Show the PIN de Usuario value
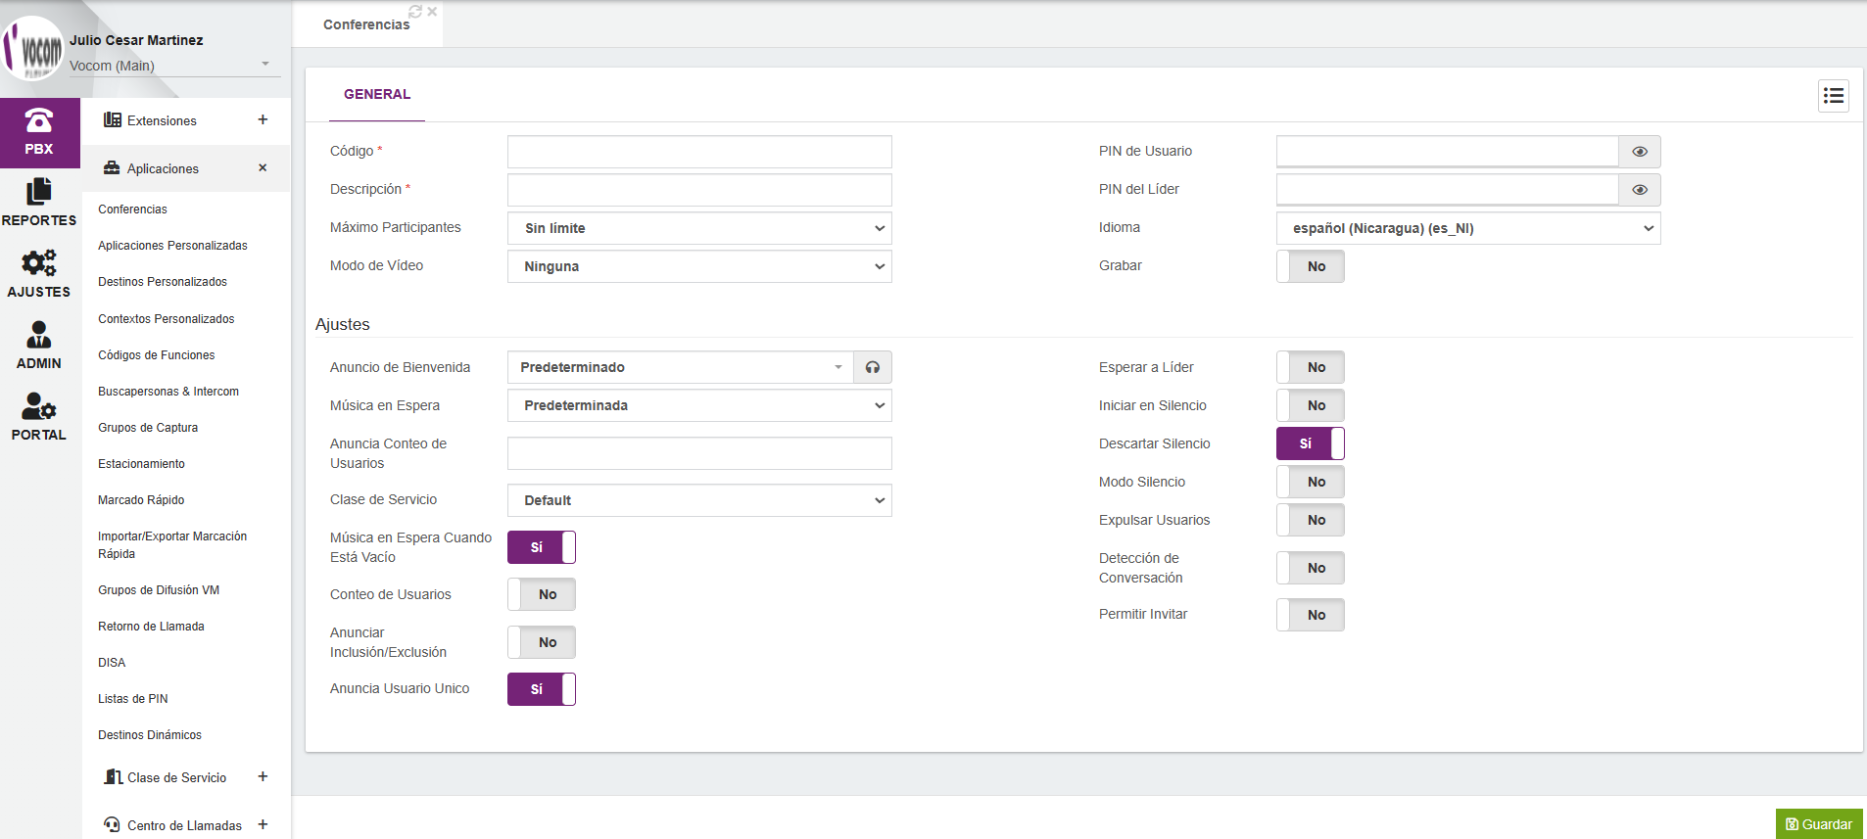The image size is (1867, 839). point(1640,152)
